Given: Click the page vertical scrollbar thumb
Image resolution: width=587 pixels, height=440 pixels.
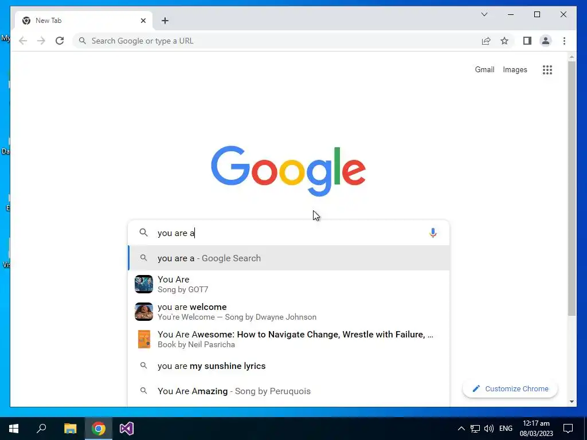Looking at the screenshot, I should click(x=572, y=188).
